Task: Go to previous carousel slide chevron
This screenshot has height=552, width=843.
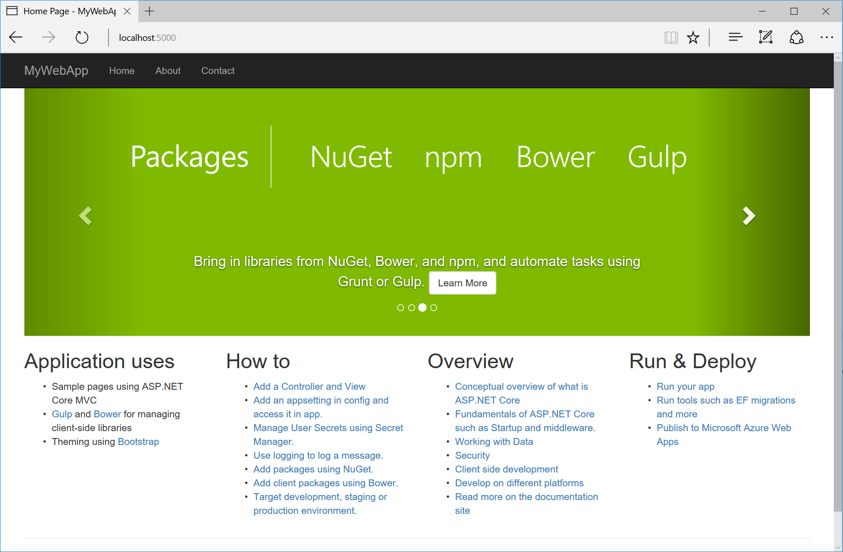Action: tap(85, 216)
